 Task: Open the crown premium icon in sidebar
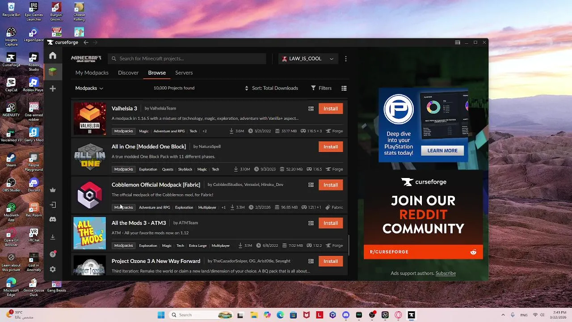coord(53,190)
